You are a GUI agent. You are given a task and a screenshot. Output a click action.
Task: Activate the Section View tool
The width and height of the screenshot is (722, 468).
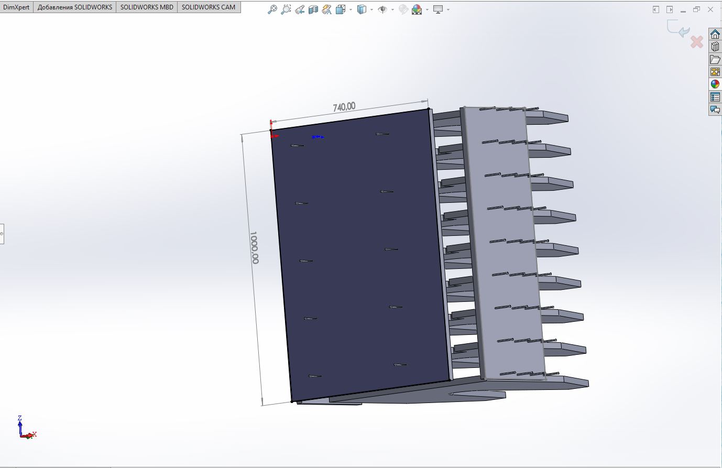tap(313, 9)
